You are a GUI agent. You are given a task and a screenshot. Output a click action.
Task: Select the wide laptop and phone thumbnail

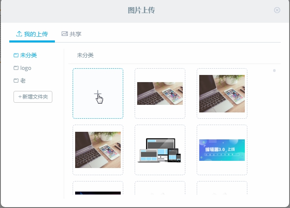[x=160, y=93]
